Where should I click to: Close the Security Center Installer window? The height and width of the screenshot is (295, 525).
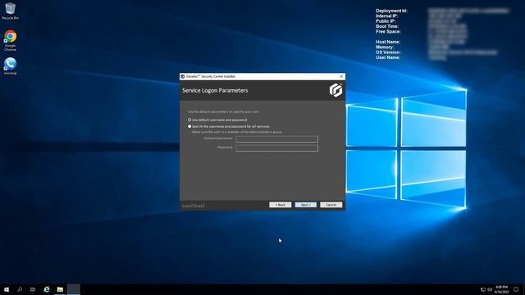tap(341, 76)
